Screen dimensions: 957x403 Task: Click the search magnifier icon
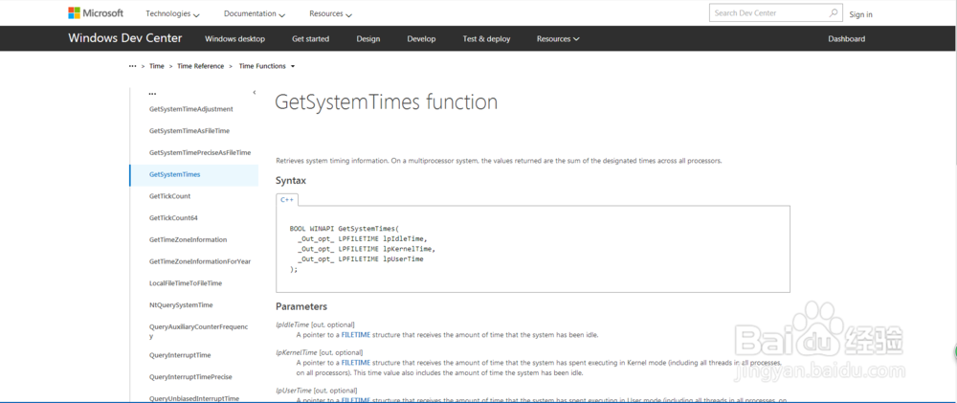[834, 12]
